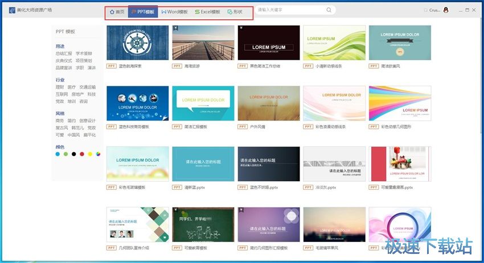The width and height of the screenshot is (484, 263).
Task: Filter by 学术答辩 usage
Action: tap(84, 53)
